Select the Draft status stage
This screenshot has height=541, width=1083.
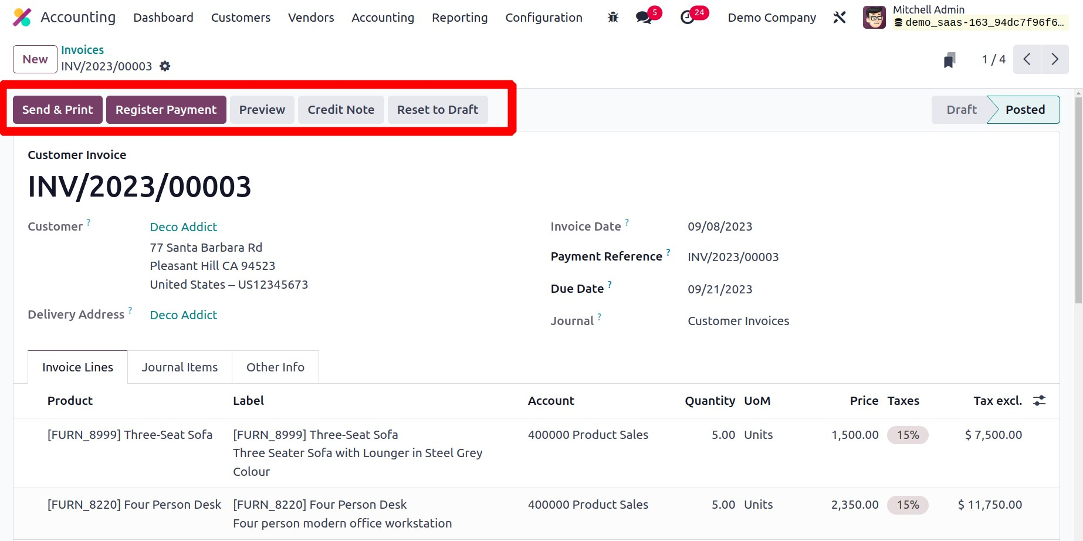tap(961, 110)
